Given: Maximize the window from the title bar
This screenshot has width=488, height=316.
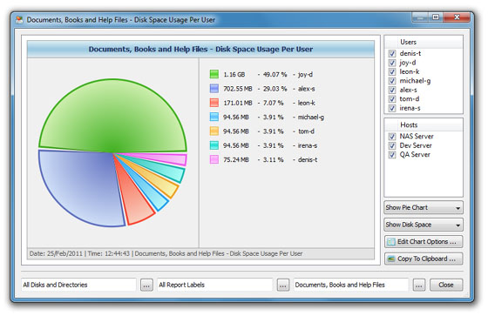Looking at the screenshot, I should tap(436, 17).
